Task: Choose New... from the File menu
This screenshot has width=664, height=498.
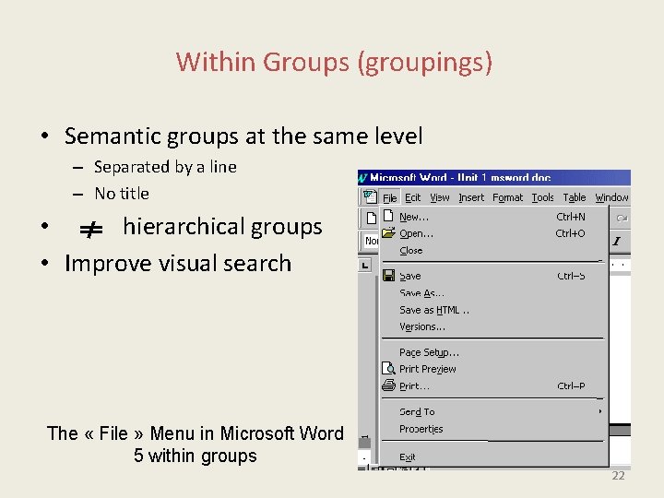Action: click(x=493, y=217)
